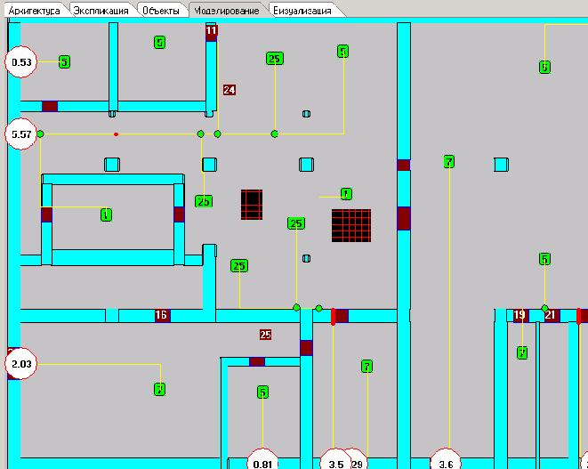Select the 5.57 exit circle marker

tap(21, 134)
